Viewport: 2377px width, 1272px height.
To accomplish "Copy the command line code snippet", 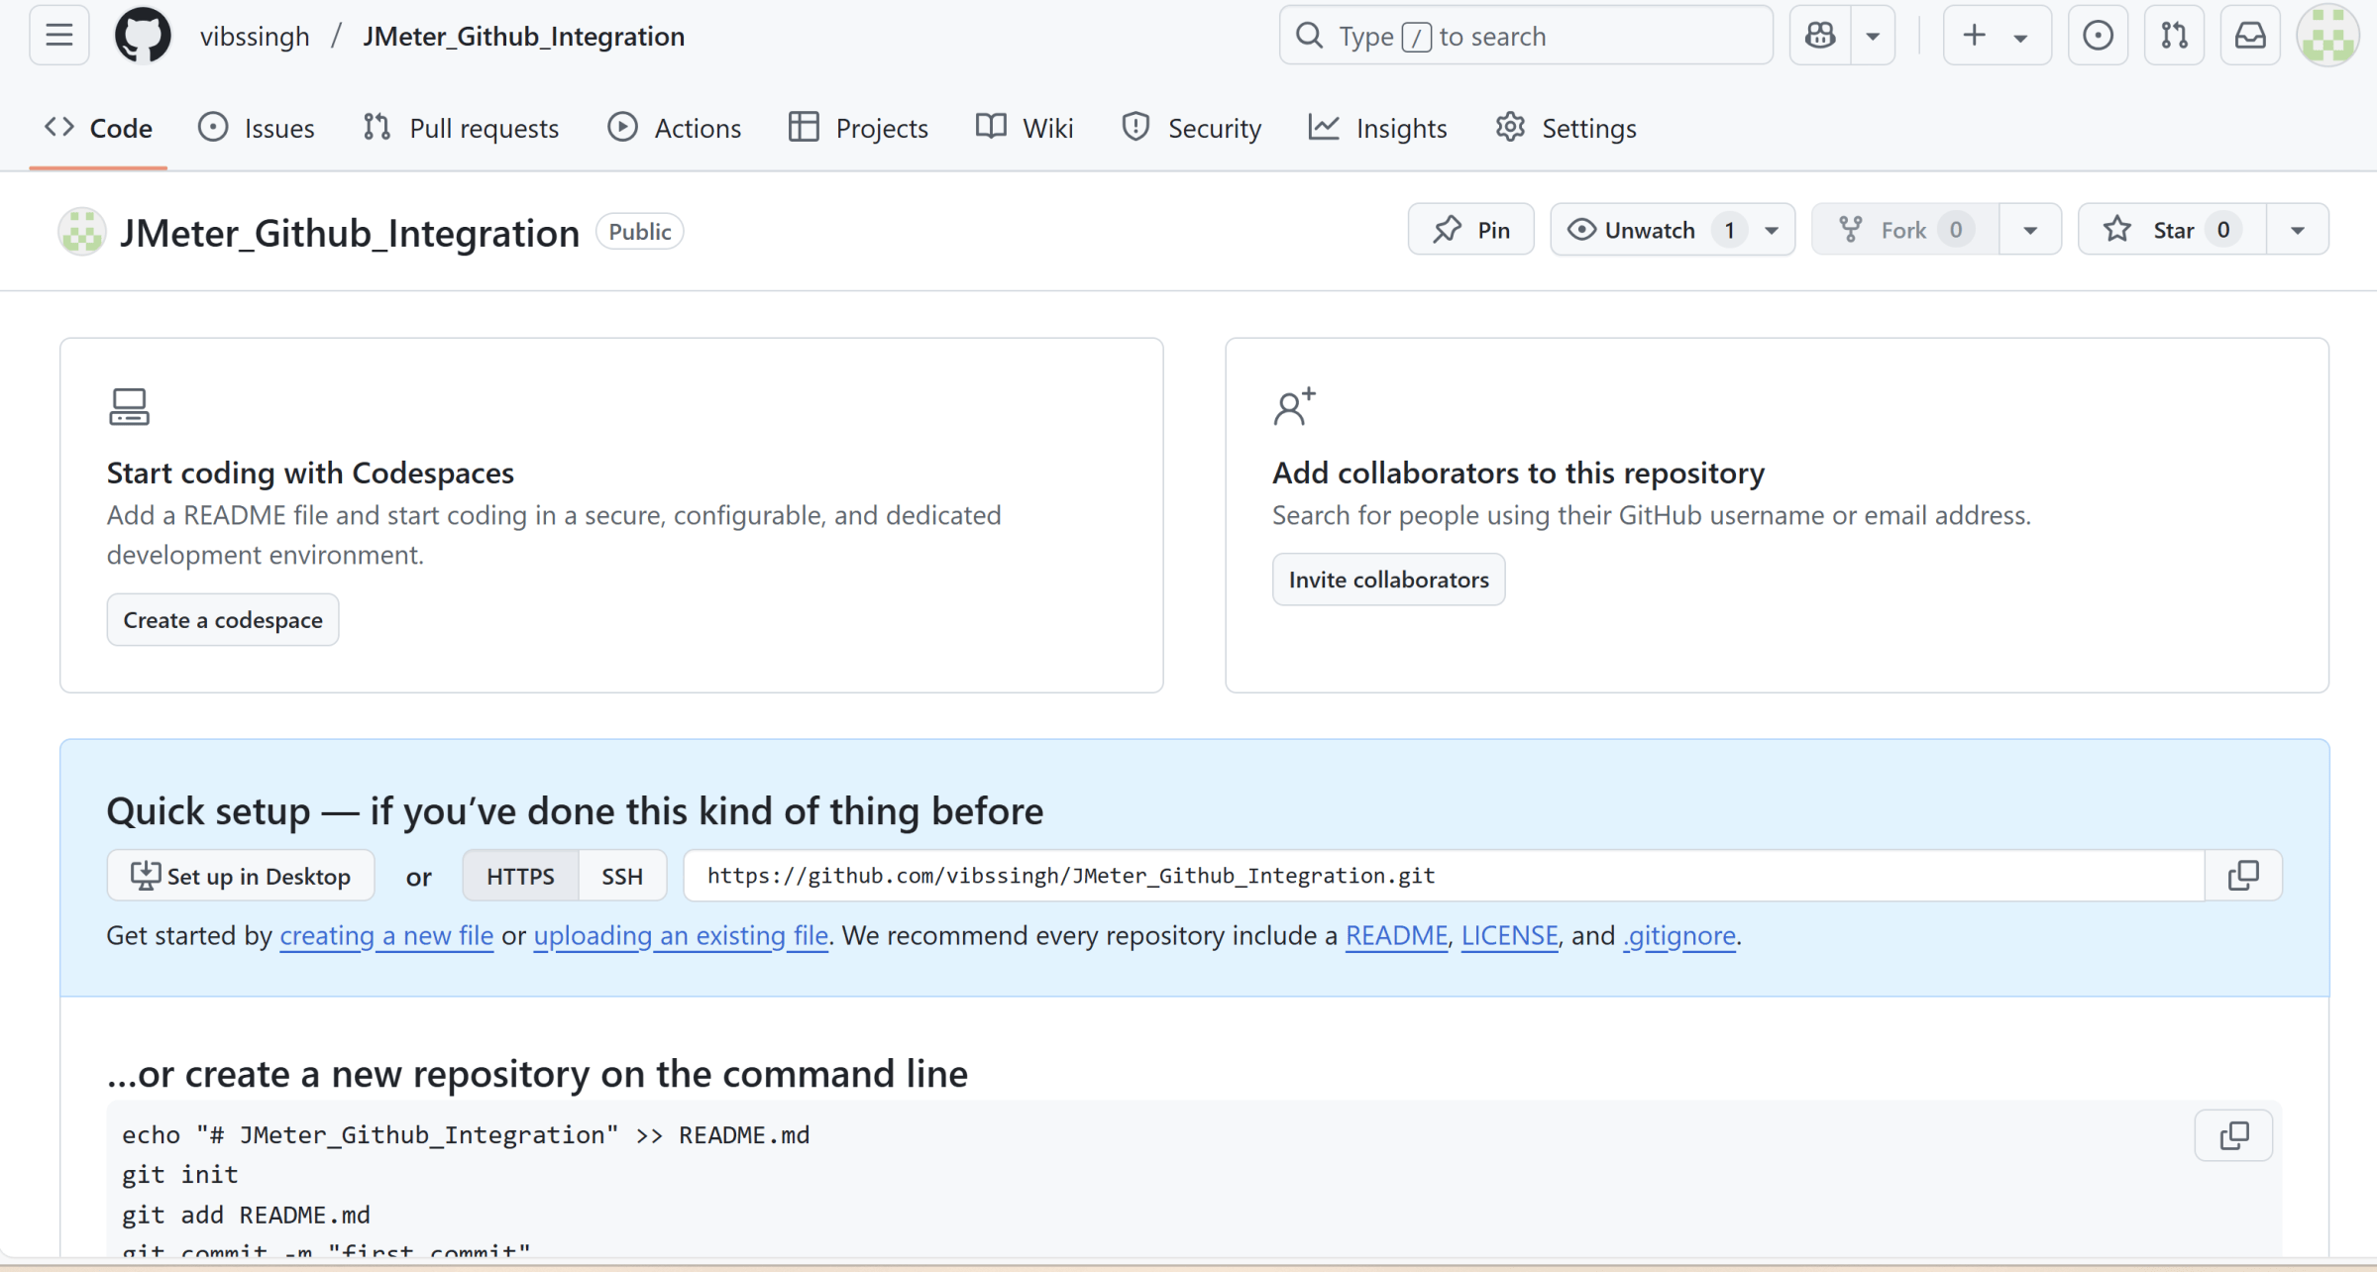I will tap(2233, 1135).
